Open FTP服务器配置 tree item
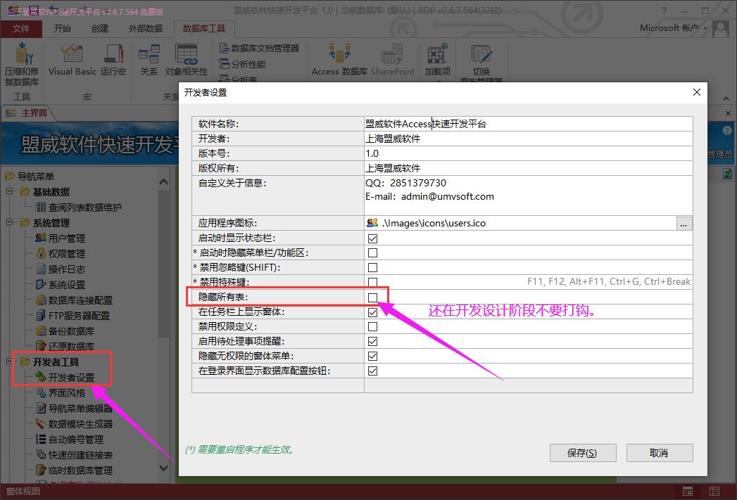The height and width of the screenshot is (500, 737). click(73, 316)
